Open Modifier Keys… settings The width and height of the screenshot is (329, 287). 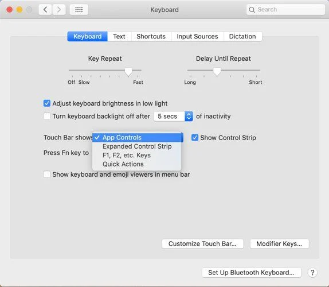tap(279, 244)
